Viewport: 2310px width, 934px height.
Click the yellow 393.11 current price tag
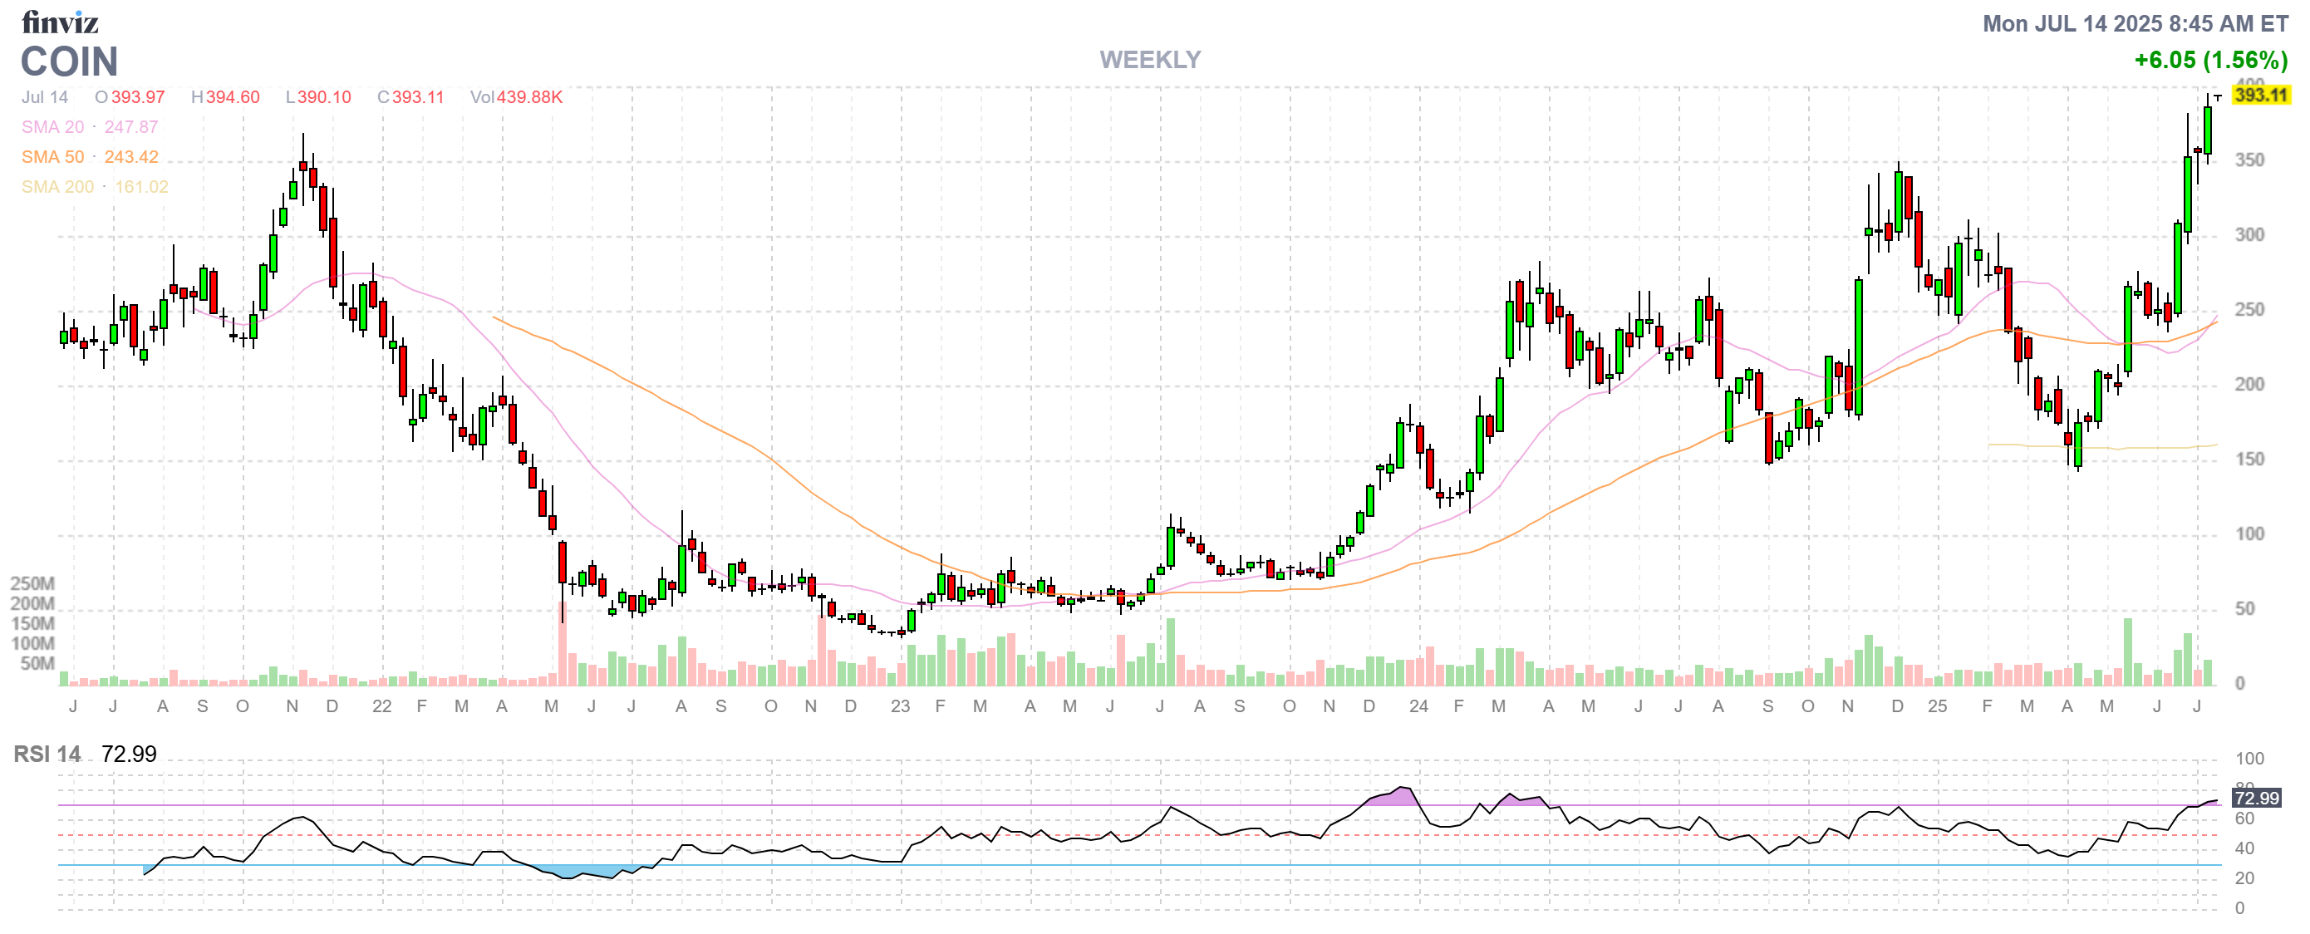(x=2260, y=95)
